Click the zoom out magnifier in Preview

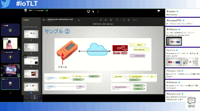pos(101,20)
